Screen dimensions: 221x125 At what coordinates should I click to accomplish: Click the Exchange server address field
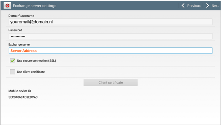[x=111, y=50]
